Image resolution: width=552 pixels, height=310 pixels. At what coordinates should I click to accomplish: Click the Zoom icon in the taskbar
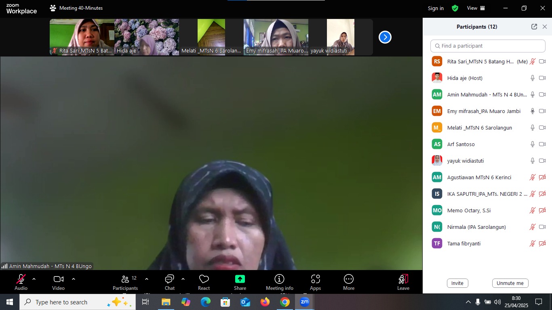coord(305,302)
